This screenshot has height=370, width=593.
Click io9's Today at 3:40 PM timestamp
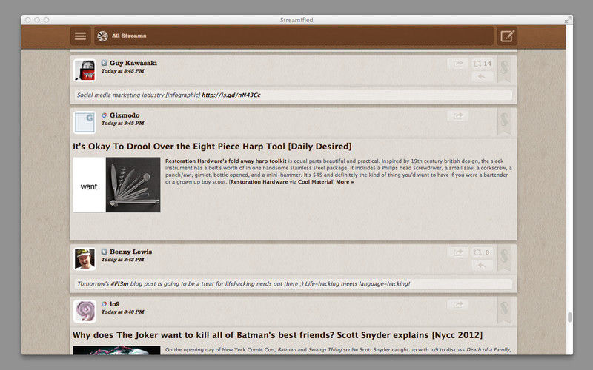122,312
